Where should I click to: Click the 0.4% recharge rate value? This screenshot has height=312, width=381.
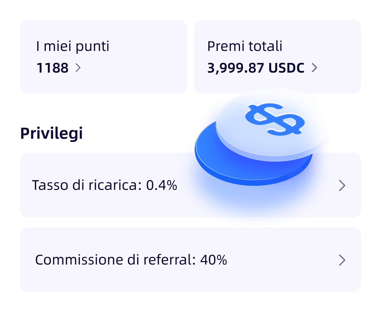tap(162, 185)
